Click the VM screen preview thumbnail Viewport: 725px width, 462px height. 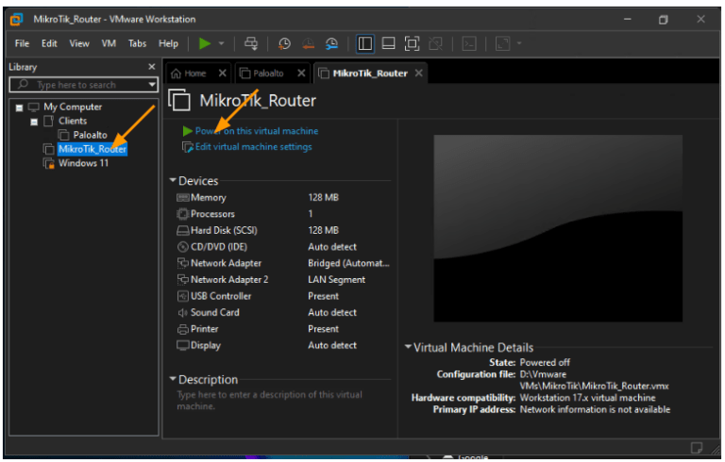(558, 228)
